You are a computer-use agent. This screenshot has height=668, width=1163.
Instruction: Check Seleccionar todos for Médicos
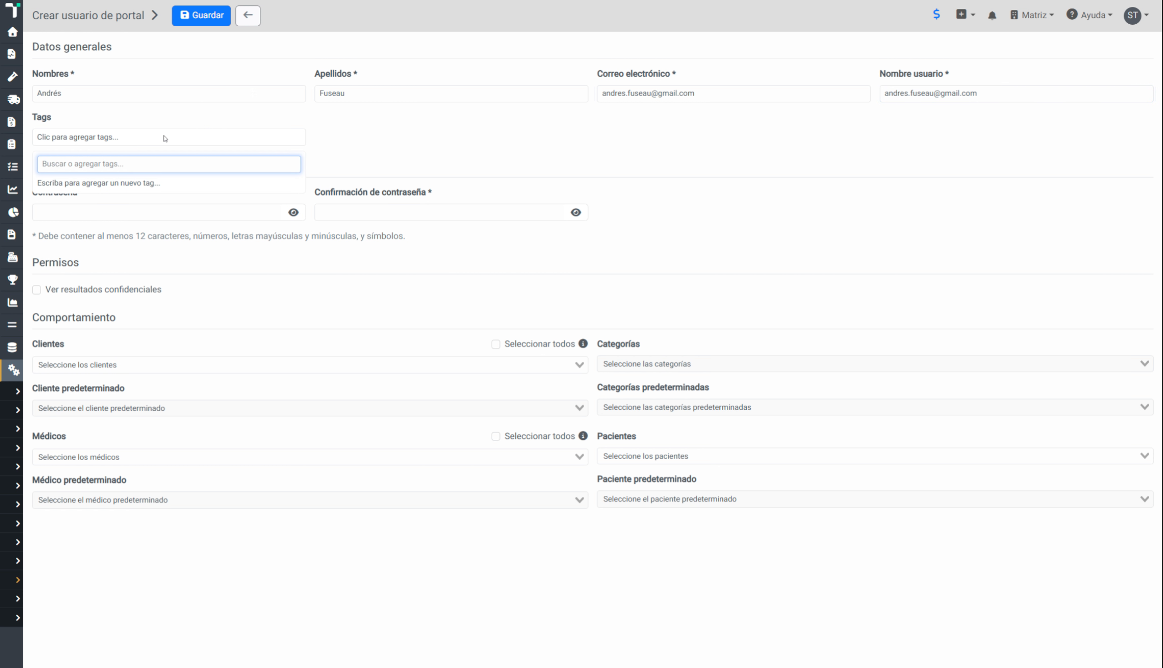coord(496,436)
